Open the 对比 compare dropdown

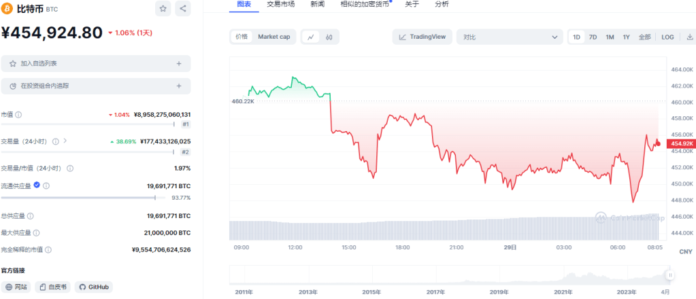point(510,37)
